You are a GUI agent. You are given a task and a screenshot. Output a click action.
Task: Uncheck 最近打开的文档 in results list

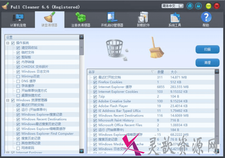[95, 78]
